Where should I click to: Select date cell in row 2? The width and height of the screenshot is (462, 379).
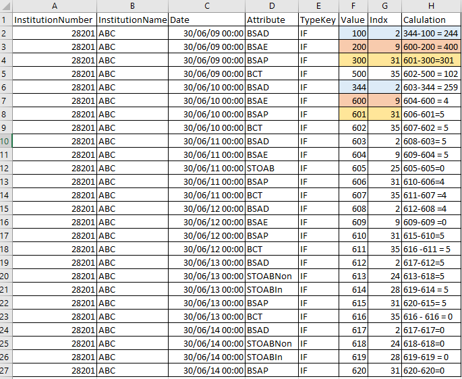click(207, 33)
